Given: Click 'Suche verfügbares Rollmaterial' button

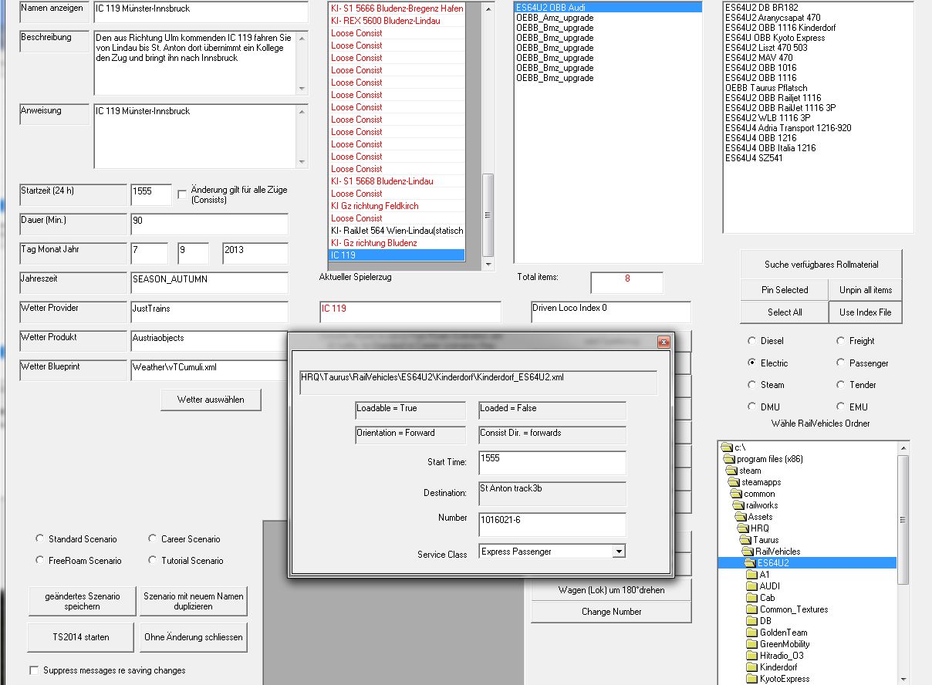Looking at the screenshot, I should [x=821, y=264].
